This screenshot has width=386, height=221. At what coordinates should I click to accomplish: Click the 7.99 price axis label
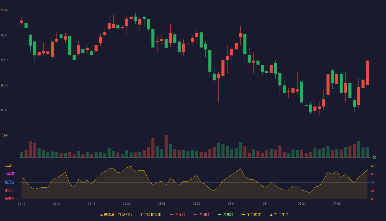coord(4,135)
